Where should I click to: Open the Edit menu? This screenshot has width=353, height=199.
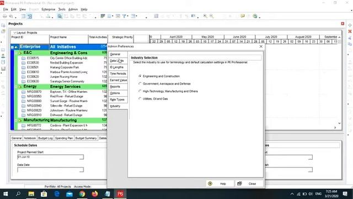[x=14, y=9]
